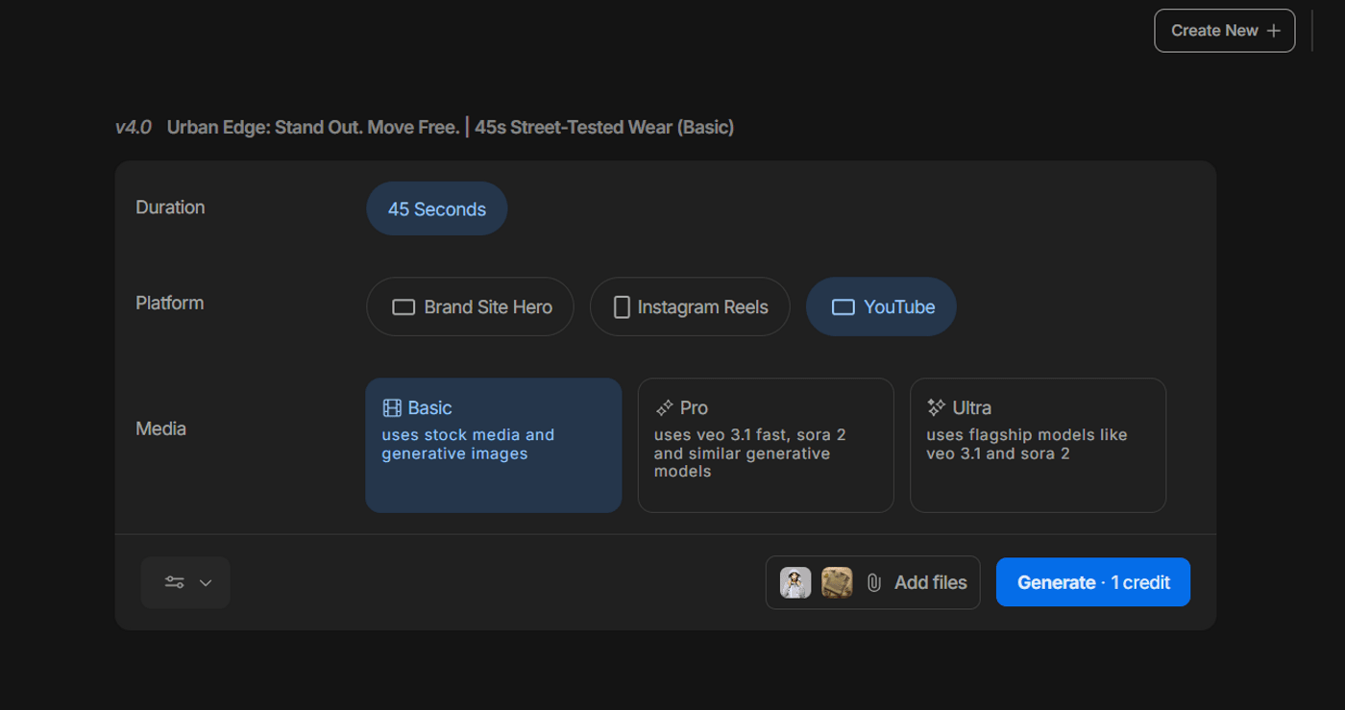This screenshot has width=1345, height=710.
Task: Expand the chevron next to the settings sliders
Action: pyautogui.click(x=206, y=582)
